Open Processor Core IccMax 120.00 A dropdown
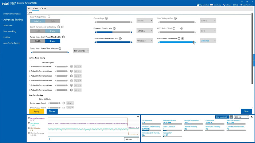This screenshot has width=255, height=143. click(145, 31)
